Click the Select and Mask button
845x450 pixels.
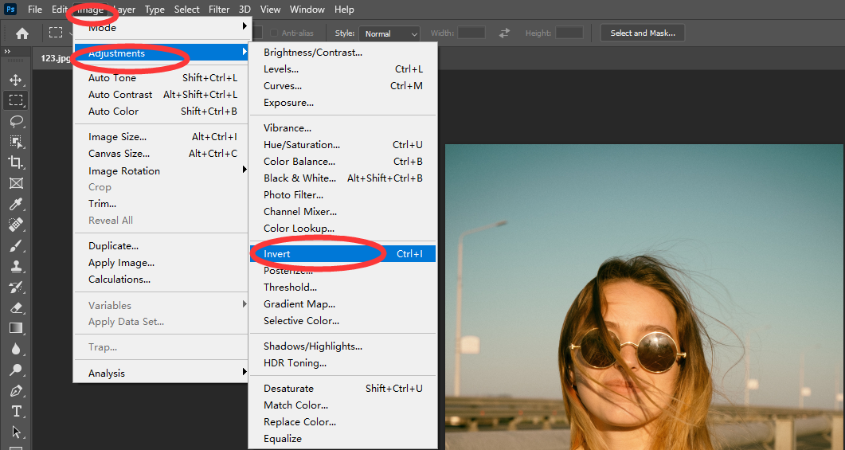coord(643,33)
